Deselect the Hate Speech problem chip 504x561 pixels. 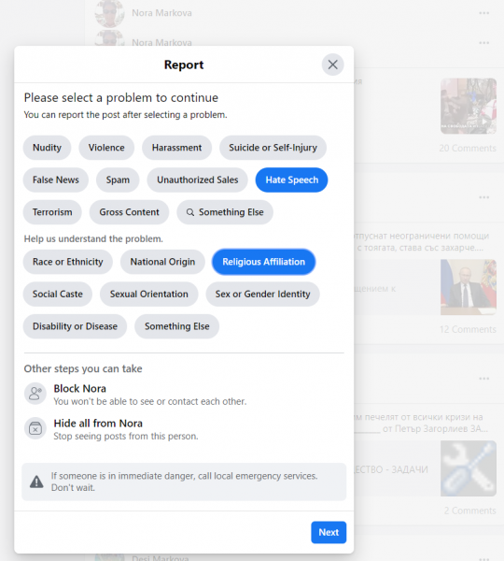[x=291, y=180]
